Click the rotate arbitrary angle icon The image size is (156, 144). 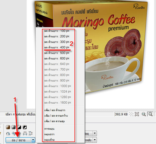click(x=8, y=134)
